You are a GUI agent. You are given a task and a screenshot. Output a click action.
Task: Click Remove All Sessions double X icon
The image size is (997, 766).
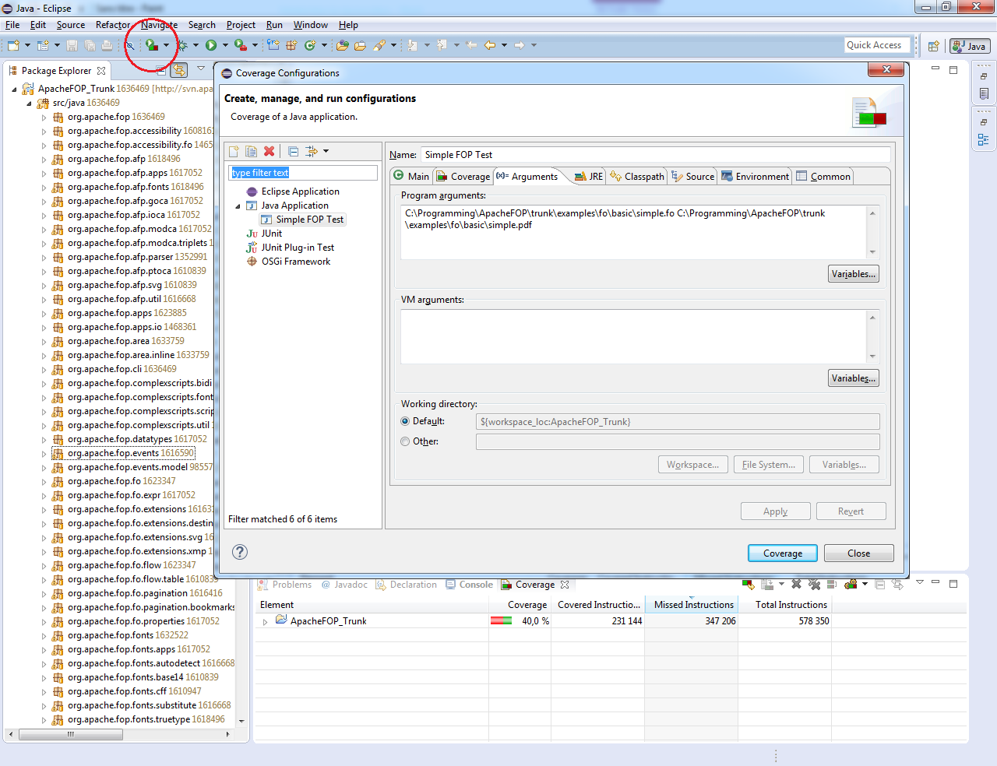tap(814, 584)
